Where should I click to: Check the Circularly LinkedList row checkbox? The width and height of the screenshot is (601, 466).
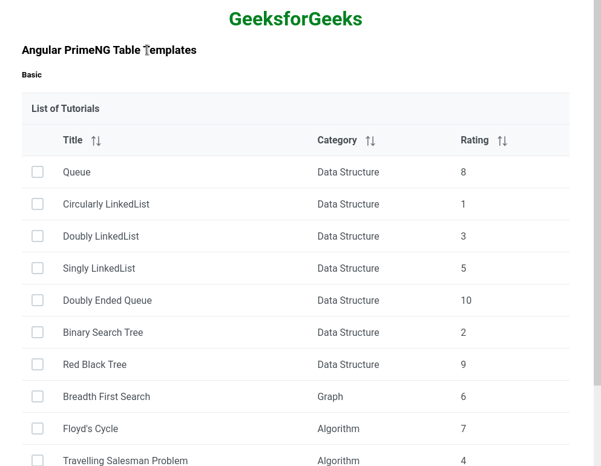(38, 204)
